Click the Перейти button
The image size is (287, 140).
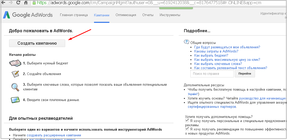click(245, 74)
